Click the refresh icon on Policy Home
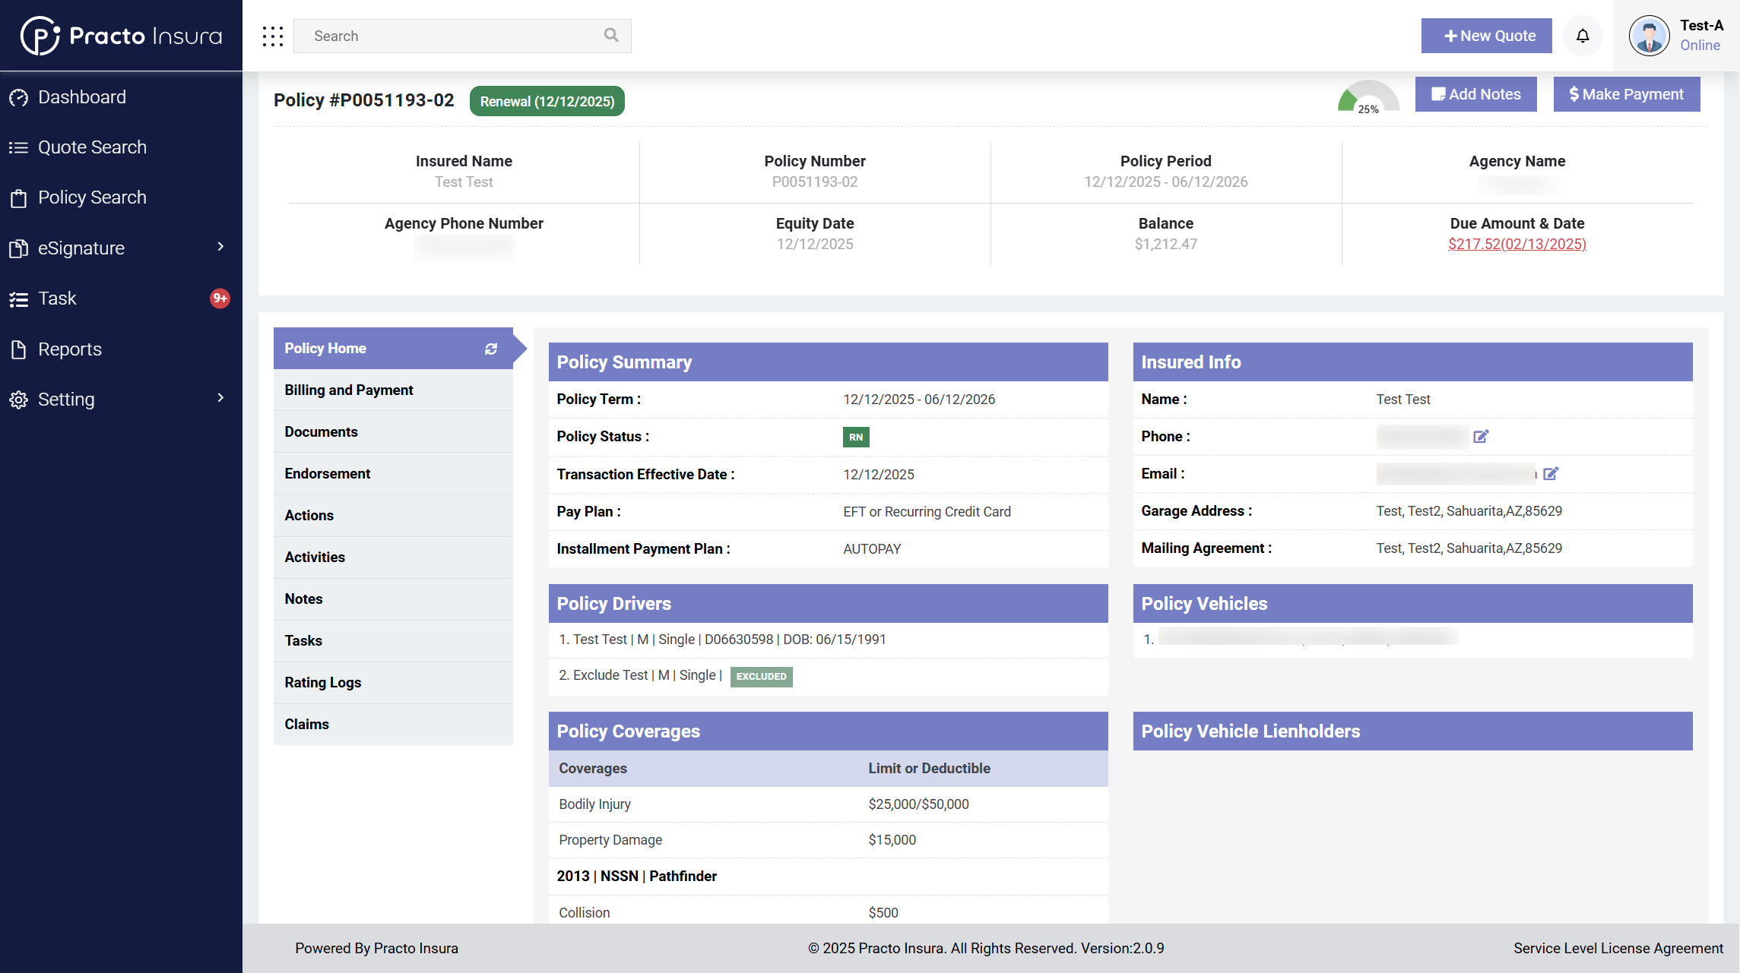Image resolution: width=1740 pixels, height=973 pixels. pyautogui.click(x=491, y=349)
